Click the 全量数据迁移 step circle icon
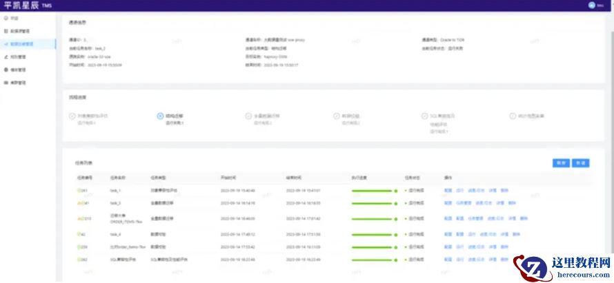 pyautogui.click(x=248, y=116)
